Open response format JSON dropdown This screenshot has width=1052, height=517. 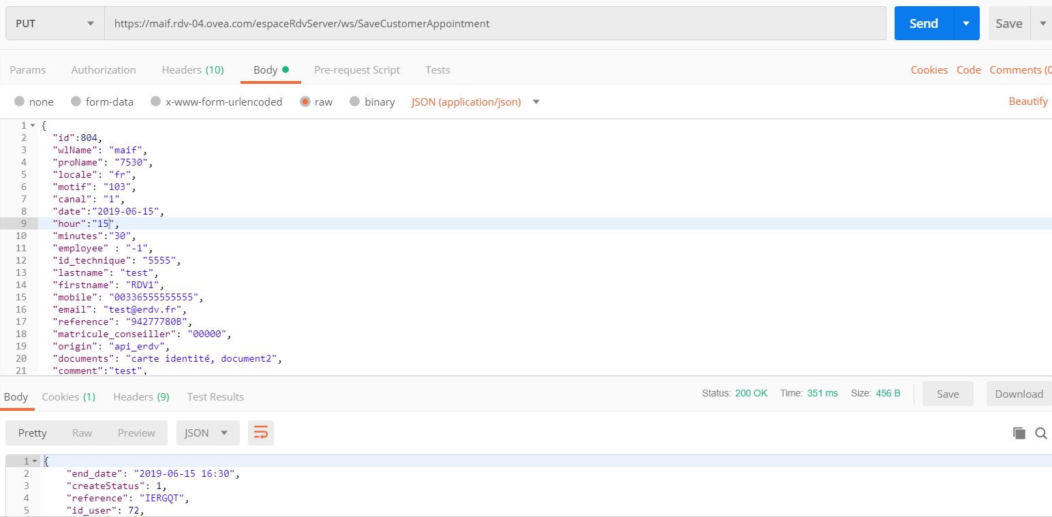pyautogui.click(x=208, y=433)
